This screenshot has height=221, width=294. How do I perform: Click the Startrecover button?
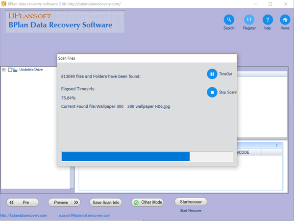[191, 202]
